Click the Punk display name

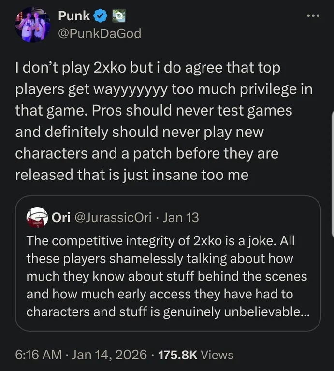coord(74,15)
